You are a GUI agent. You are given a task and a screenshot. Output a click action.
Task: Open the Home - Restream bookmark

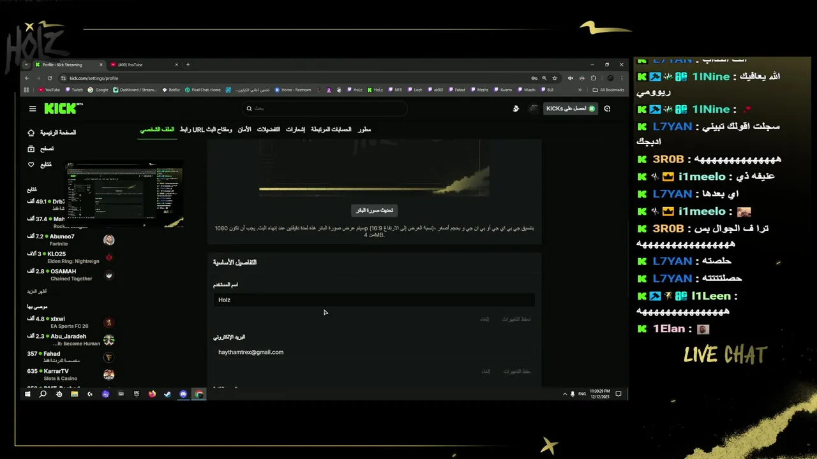pyautogui.click(x=292, y=90)
